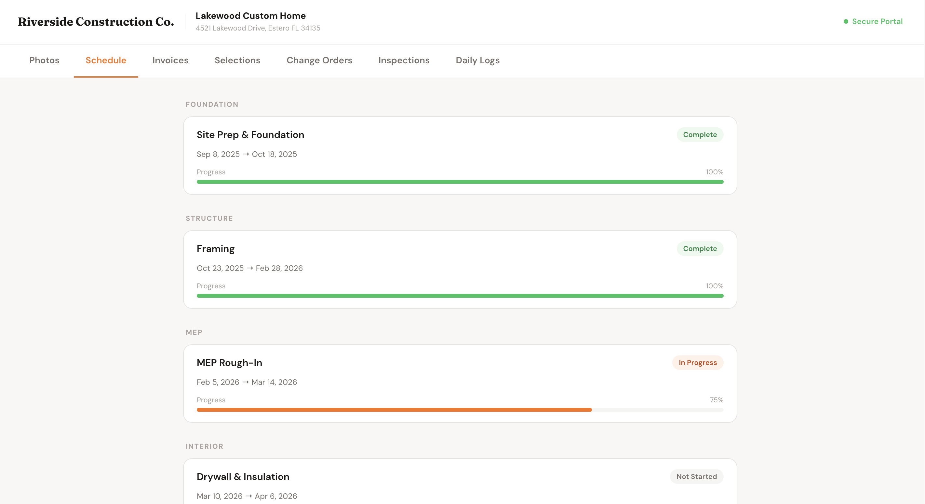
Task: Select the Framing task card
Action: pyautogui.click(x=460, y=269)
